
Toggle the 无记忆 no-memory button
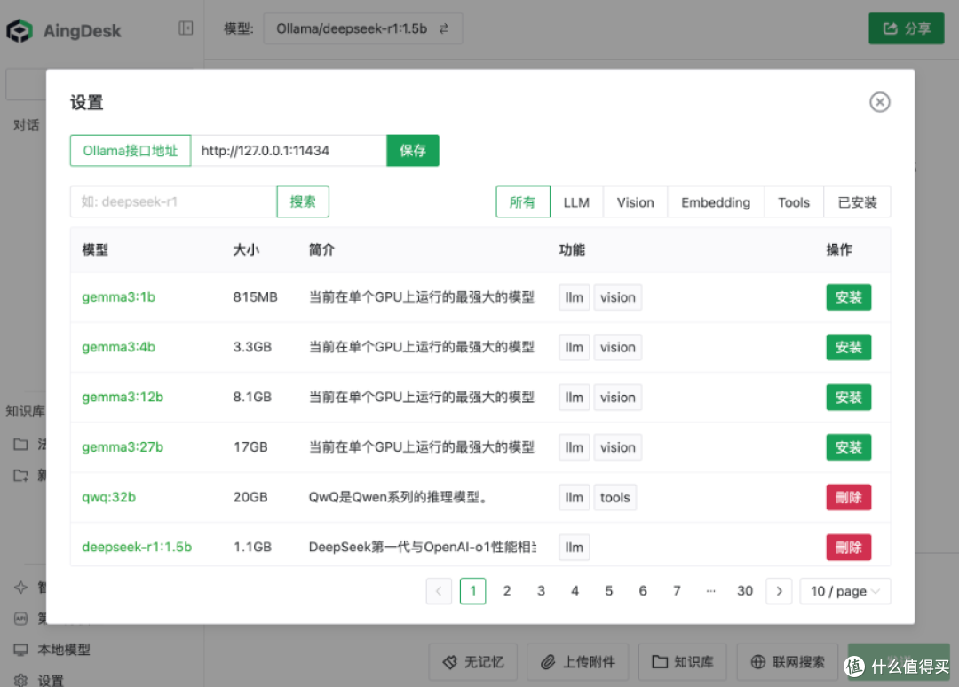tap(473, 662)
